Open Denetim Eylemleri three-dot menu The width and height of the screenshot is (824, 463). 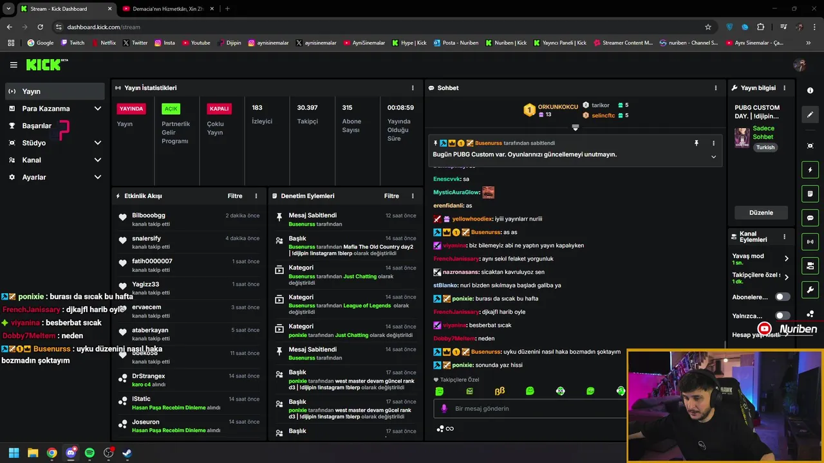tap(413, 196)
